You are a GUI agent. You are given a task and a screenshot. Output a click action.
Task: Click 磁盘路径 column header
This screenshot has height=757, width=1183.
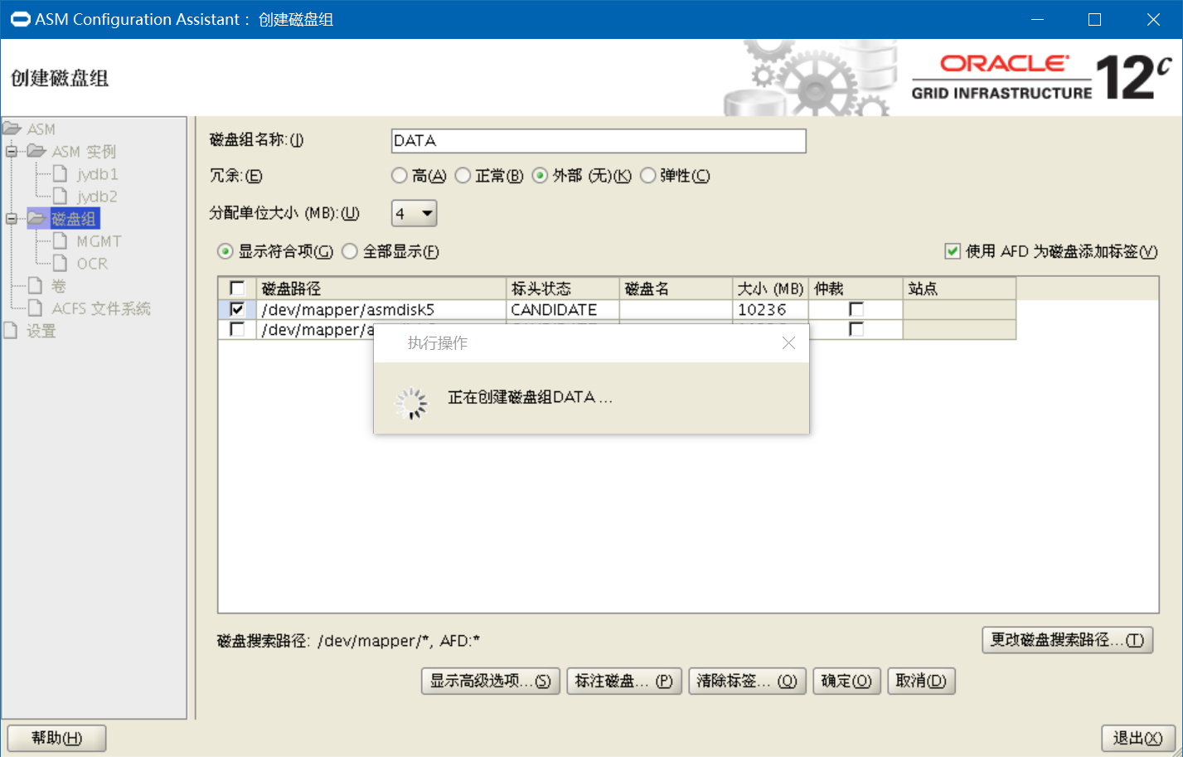[381, 288]
